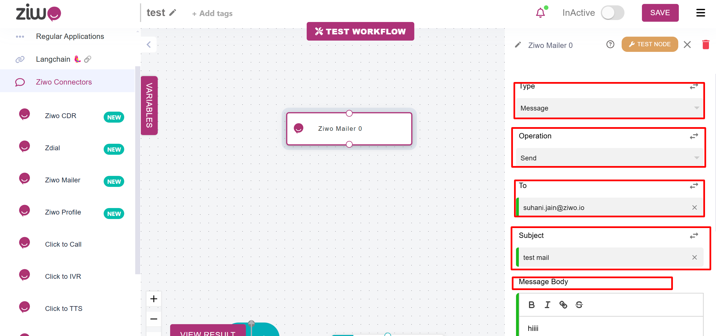Toggle the InActive workflow switch
Viewport: 716px width, 336px height.
pos(612,13)
